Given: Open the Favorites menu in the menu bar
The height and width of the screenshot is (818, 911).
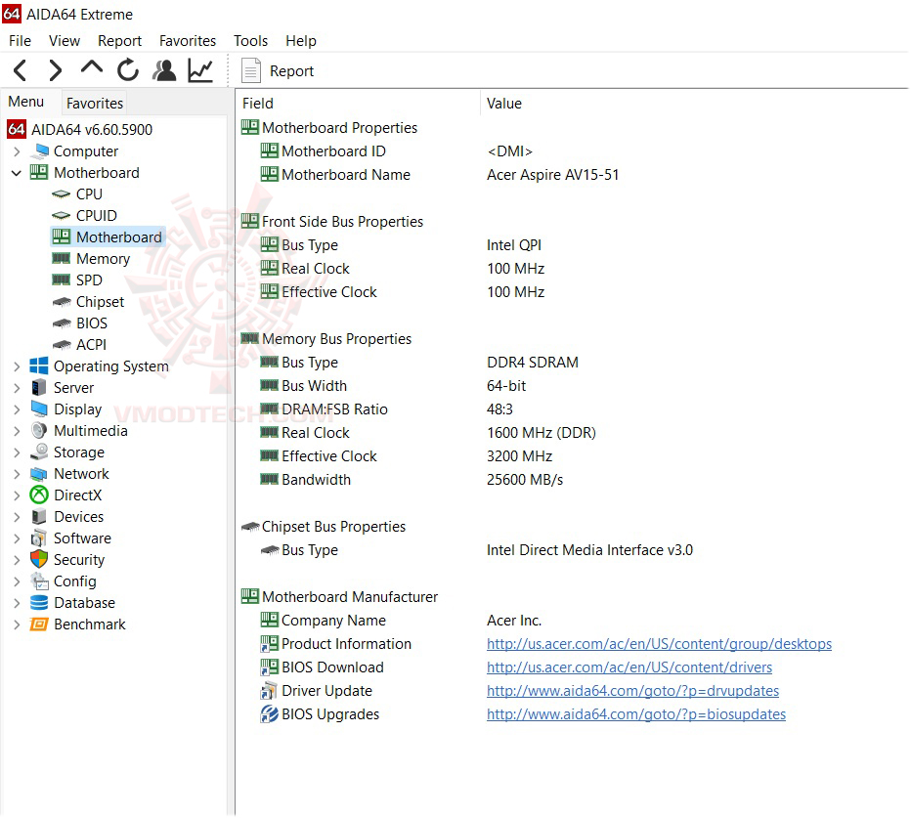Looking at the screenshot, I should click(x=188, y=41).
